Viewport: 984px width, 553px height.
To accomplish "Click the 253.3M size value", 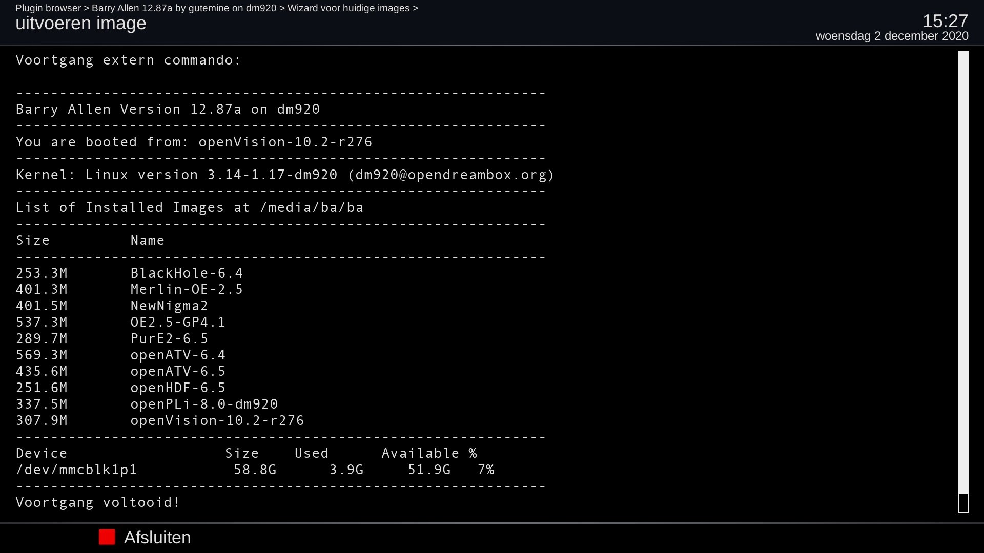I will point(42,273).
